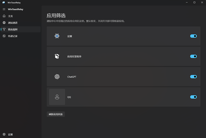Click the ChatGPT app name label
This screenshot has width=206, height=138.
[72, 77]
